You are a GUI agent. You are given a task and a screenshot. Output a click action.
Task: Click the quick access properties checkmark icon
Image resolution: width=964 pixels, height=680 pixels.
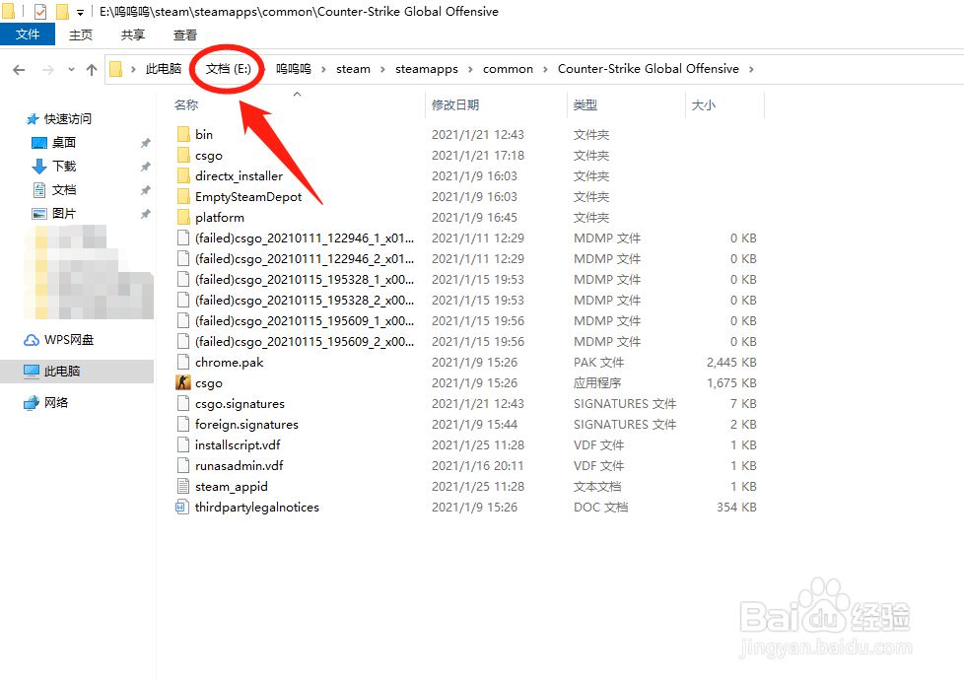pyautogui.click(x=40, y=12)
